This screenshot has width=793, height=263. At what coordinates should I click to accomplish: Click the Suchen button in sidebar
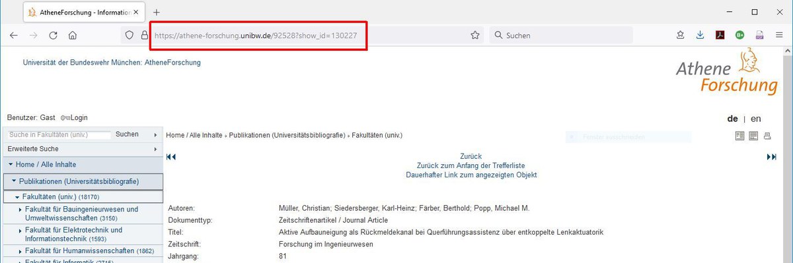click(x=127, y=134)
